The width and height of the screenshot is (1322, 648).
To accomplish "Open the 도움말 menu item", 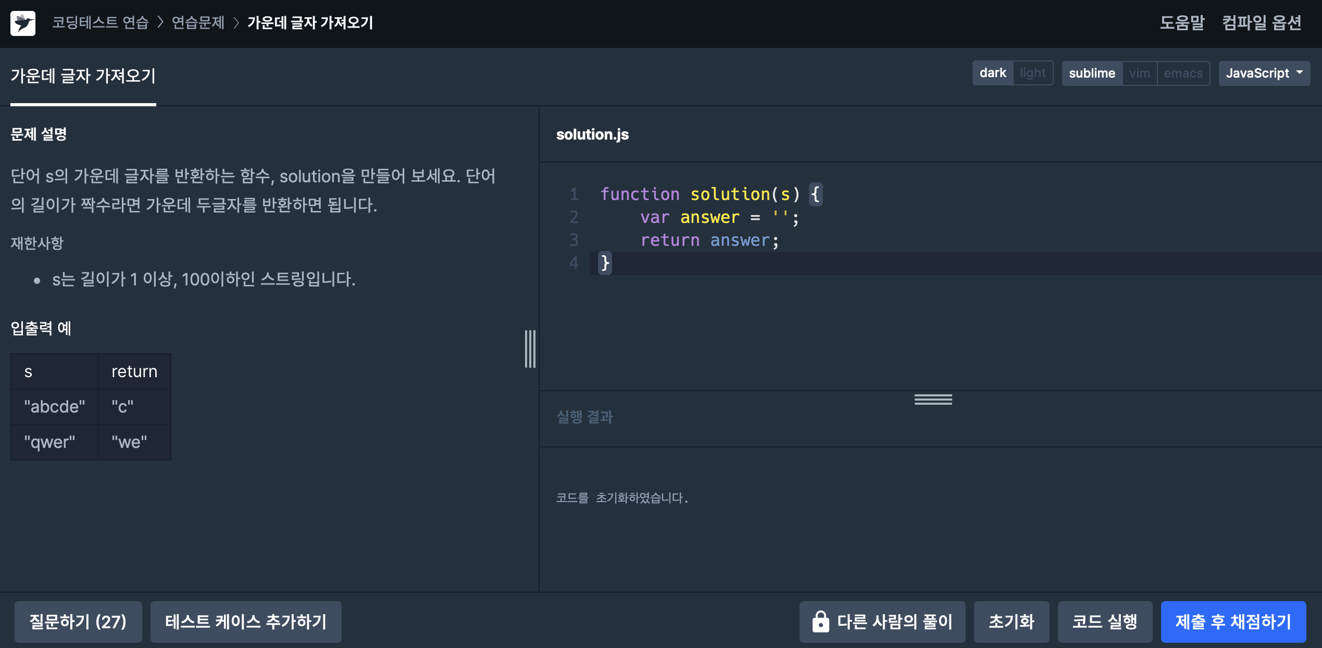I will coord(1182,22).
